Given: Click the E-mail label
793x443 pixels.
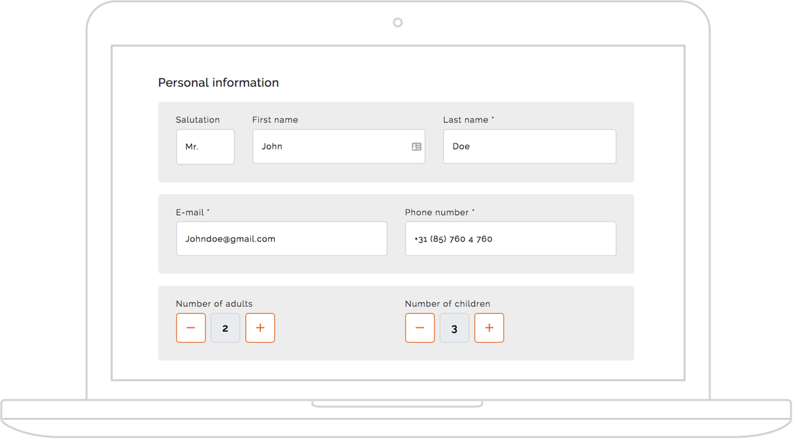Looking at the screenshot, I should tap(192, 212).
